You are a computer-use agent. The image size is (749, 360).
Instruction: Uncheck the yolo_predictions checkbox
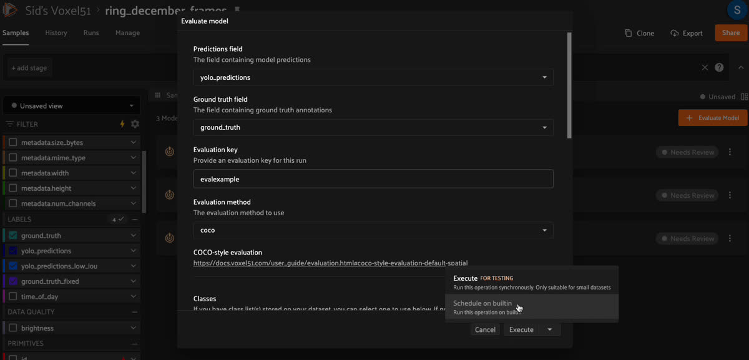pyautogui.click(x=13, y=251)
